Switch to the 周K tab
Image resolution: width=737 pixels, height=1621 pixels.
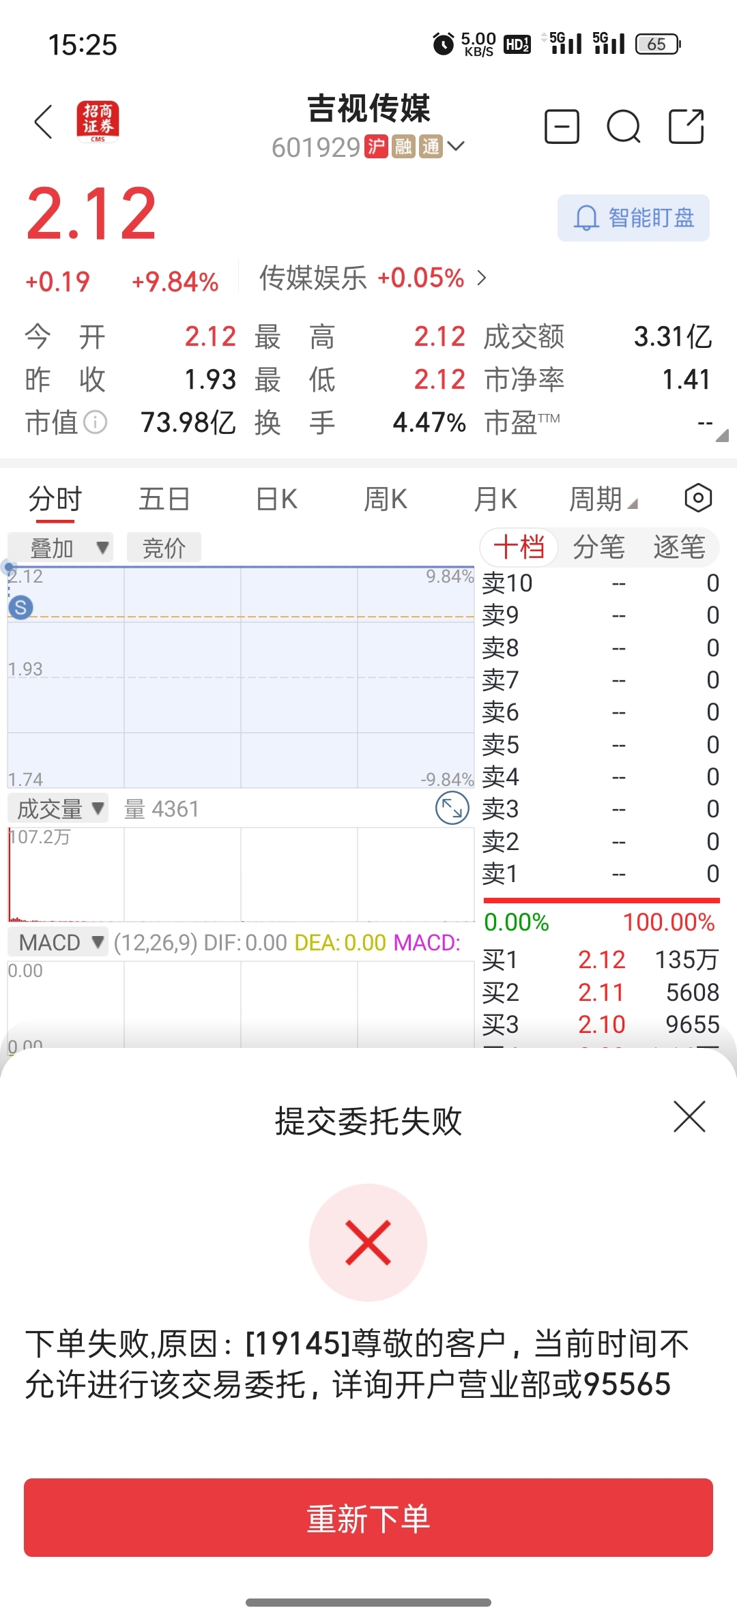[386, 499]
